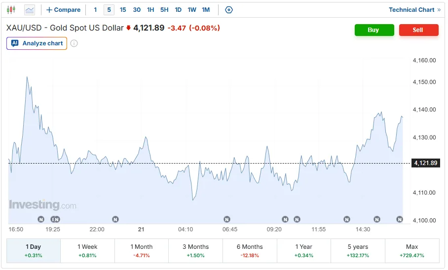This screenshot has height=270, width=448.
Task: Choose the 1H interval
Action: [150, 10]
